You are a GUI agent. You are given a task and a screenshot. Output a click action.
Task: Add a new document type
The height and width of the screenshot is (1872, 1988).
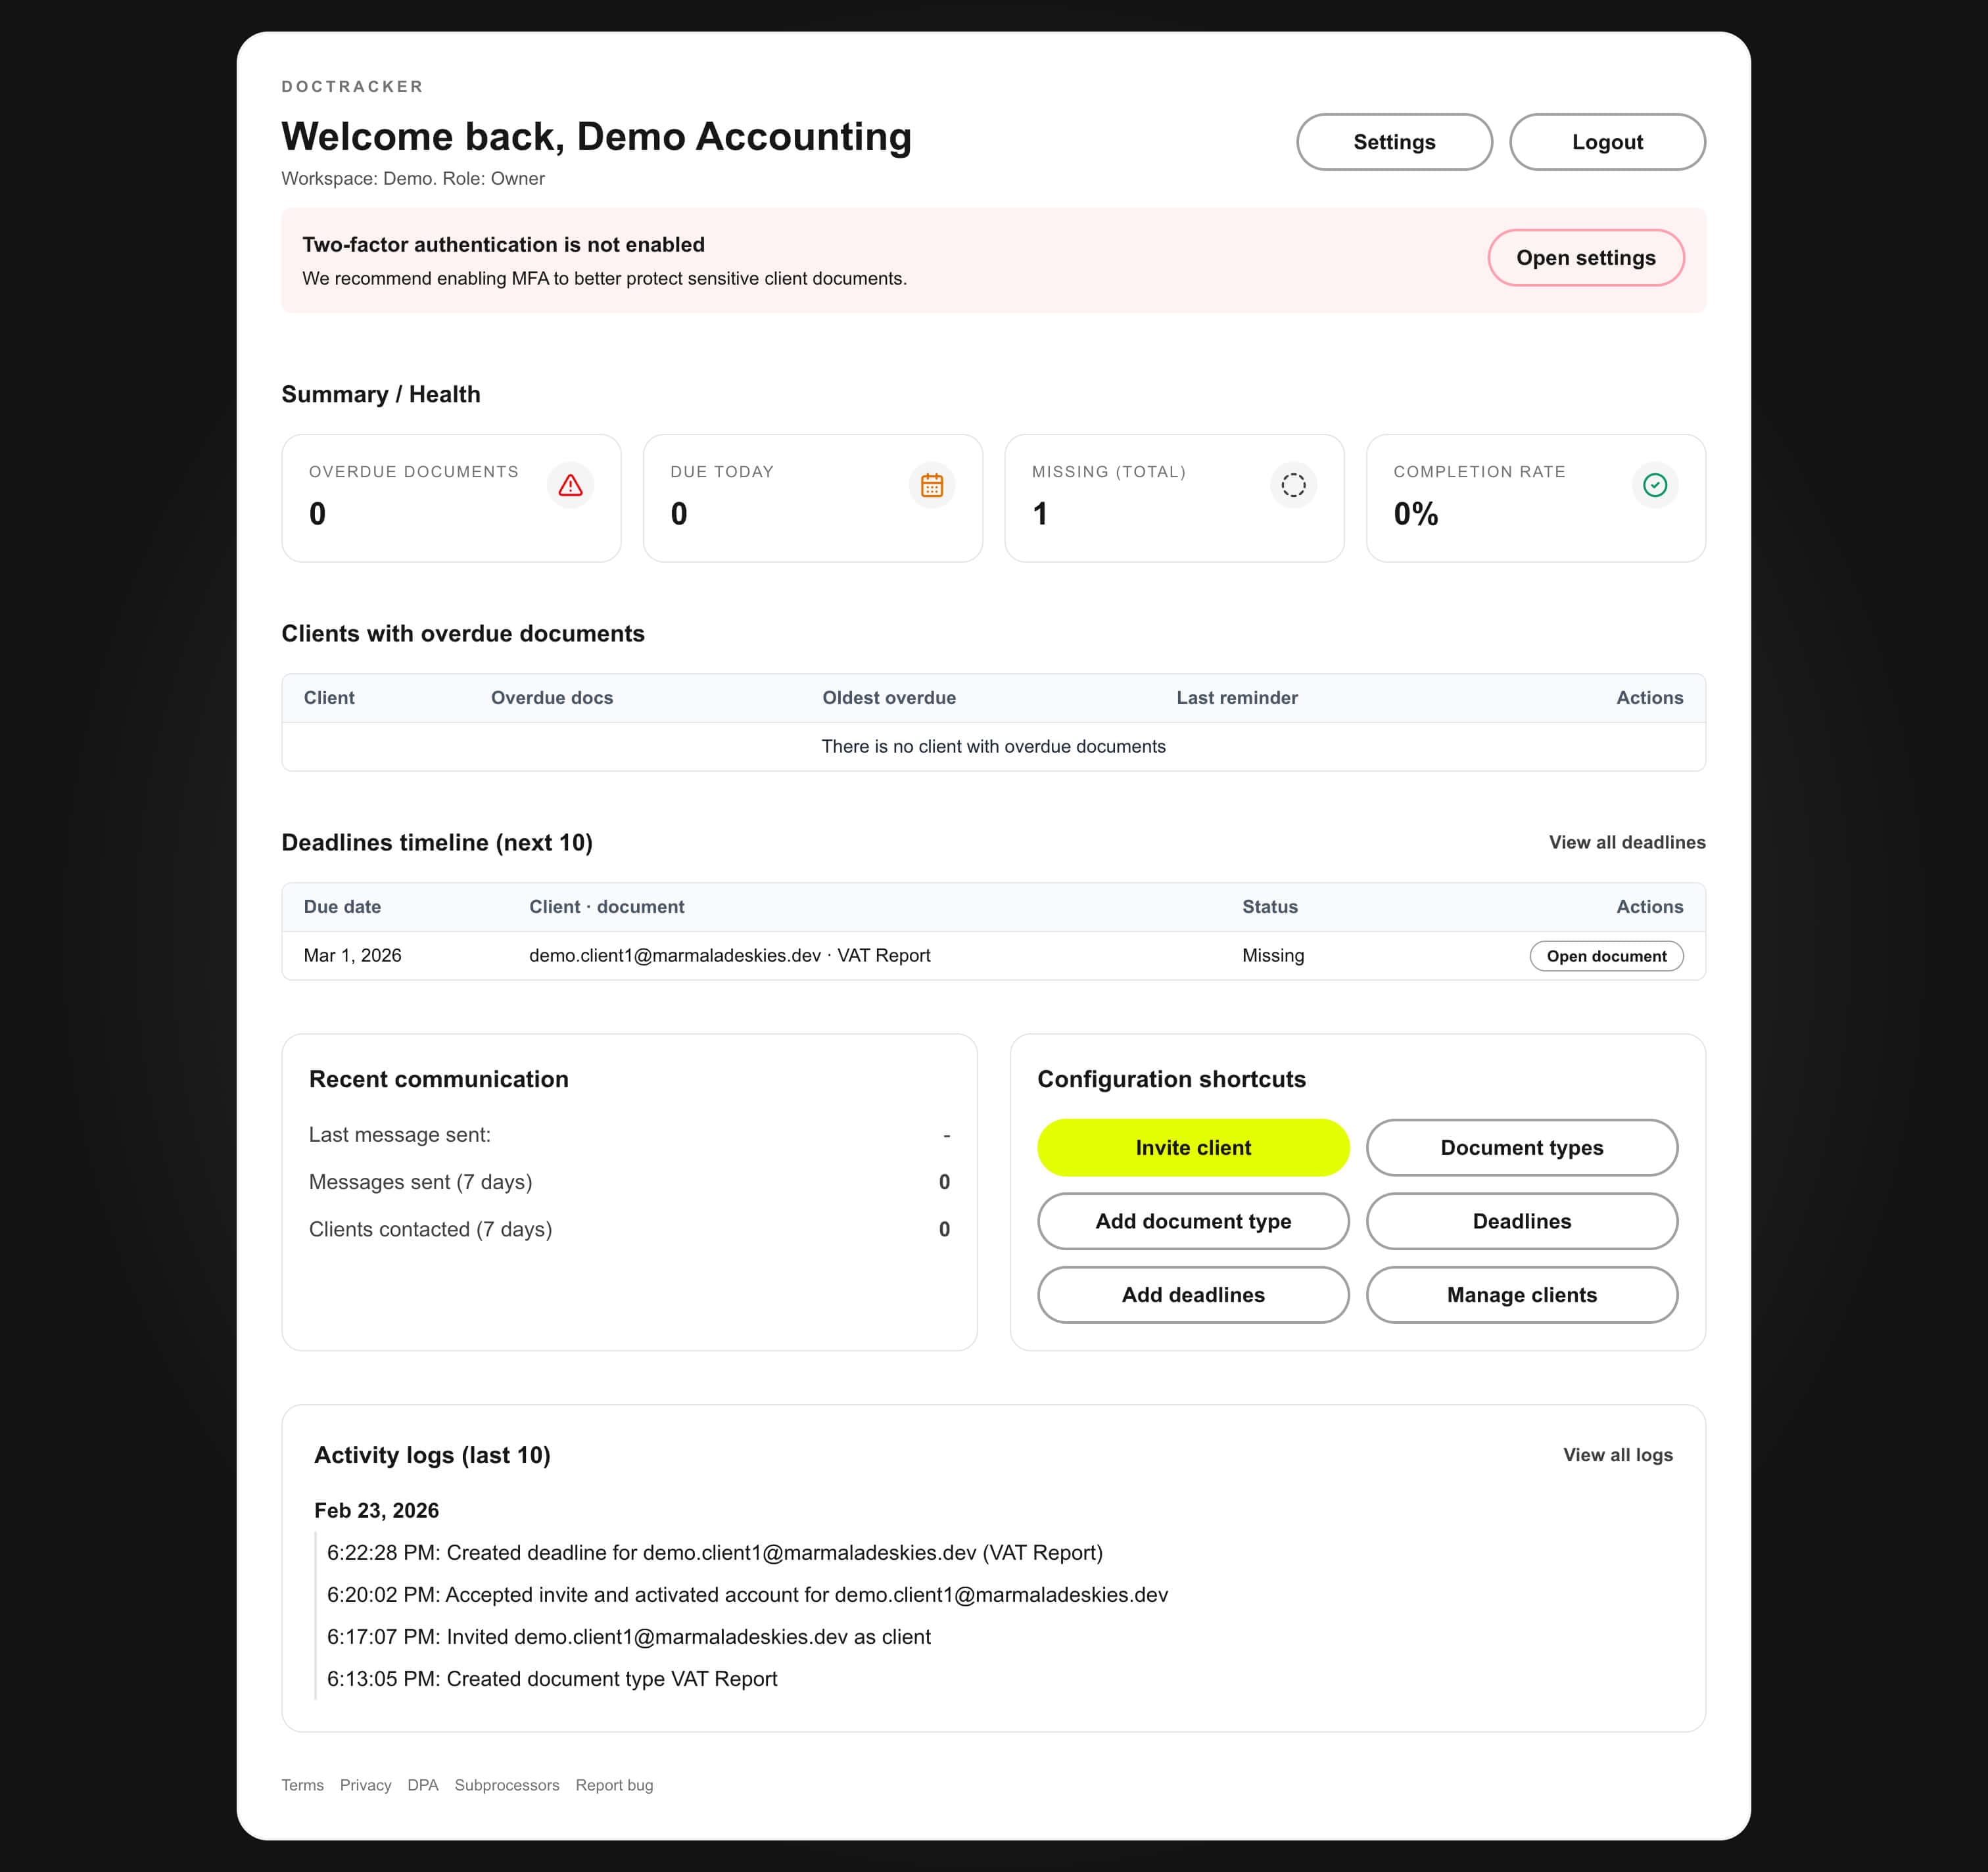point(1192,1221)
